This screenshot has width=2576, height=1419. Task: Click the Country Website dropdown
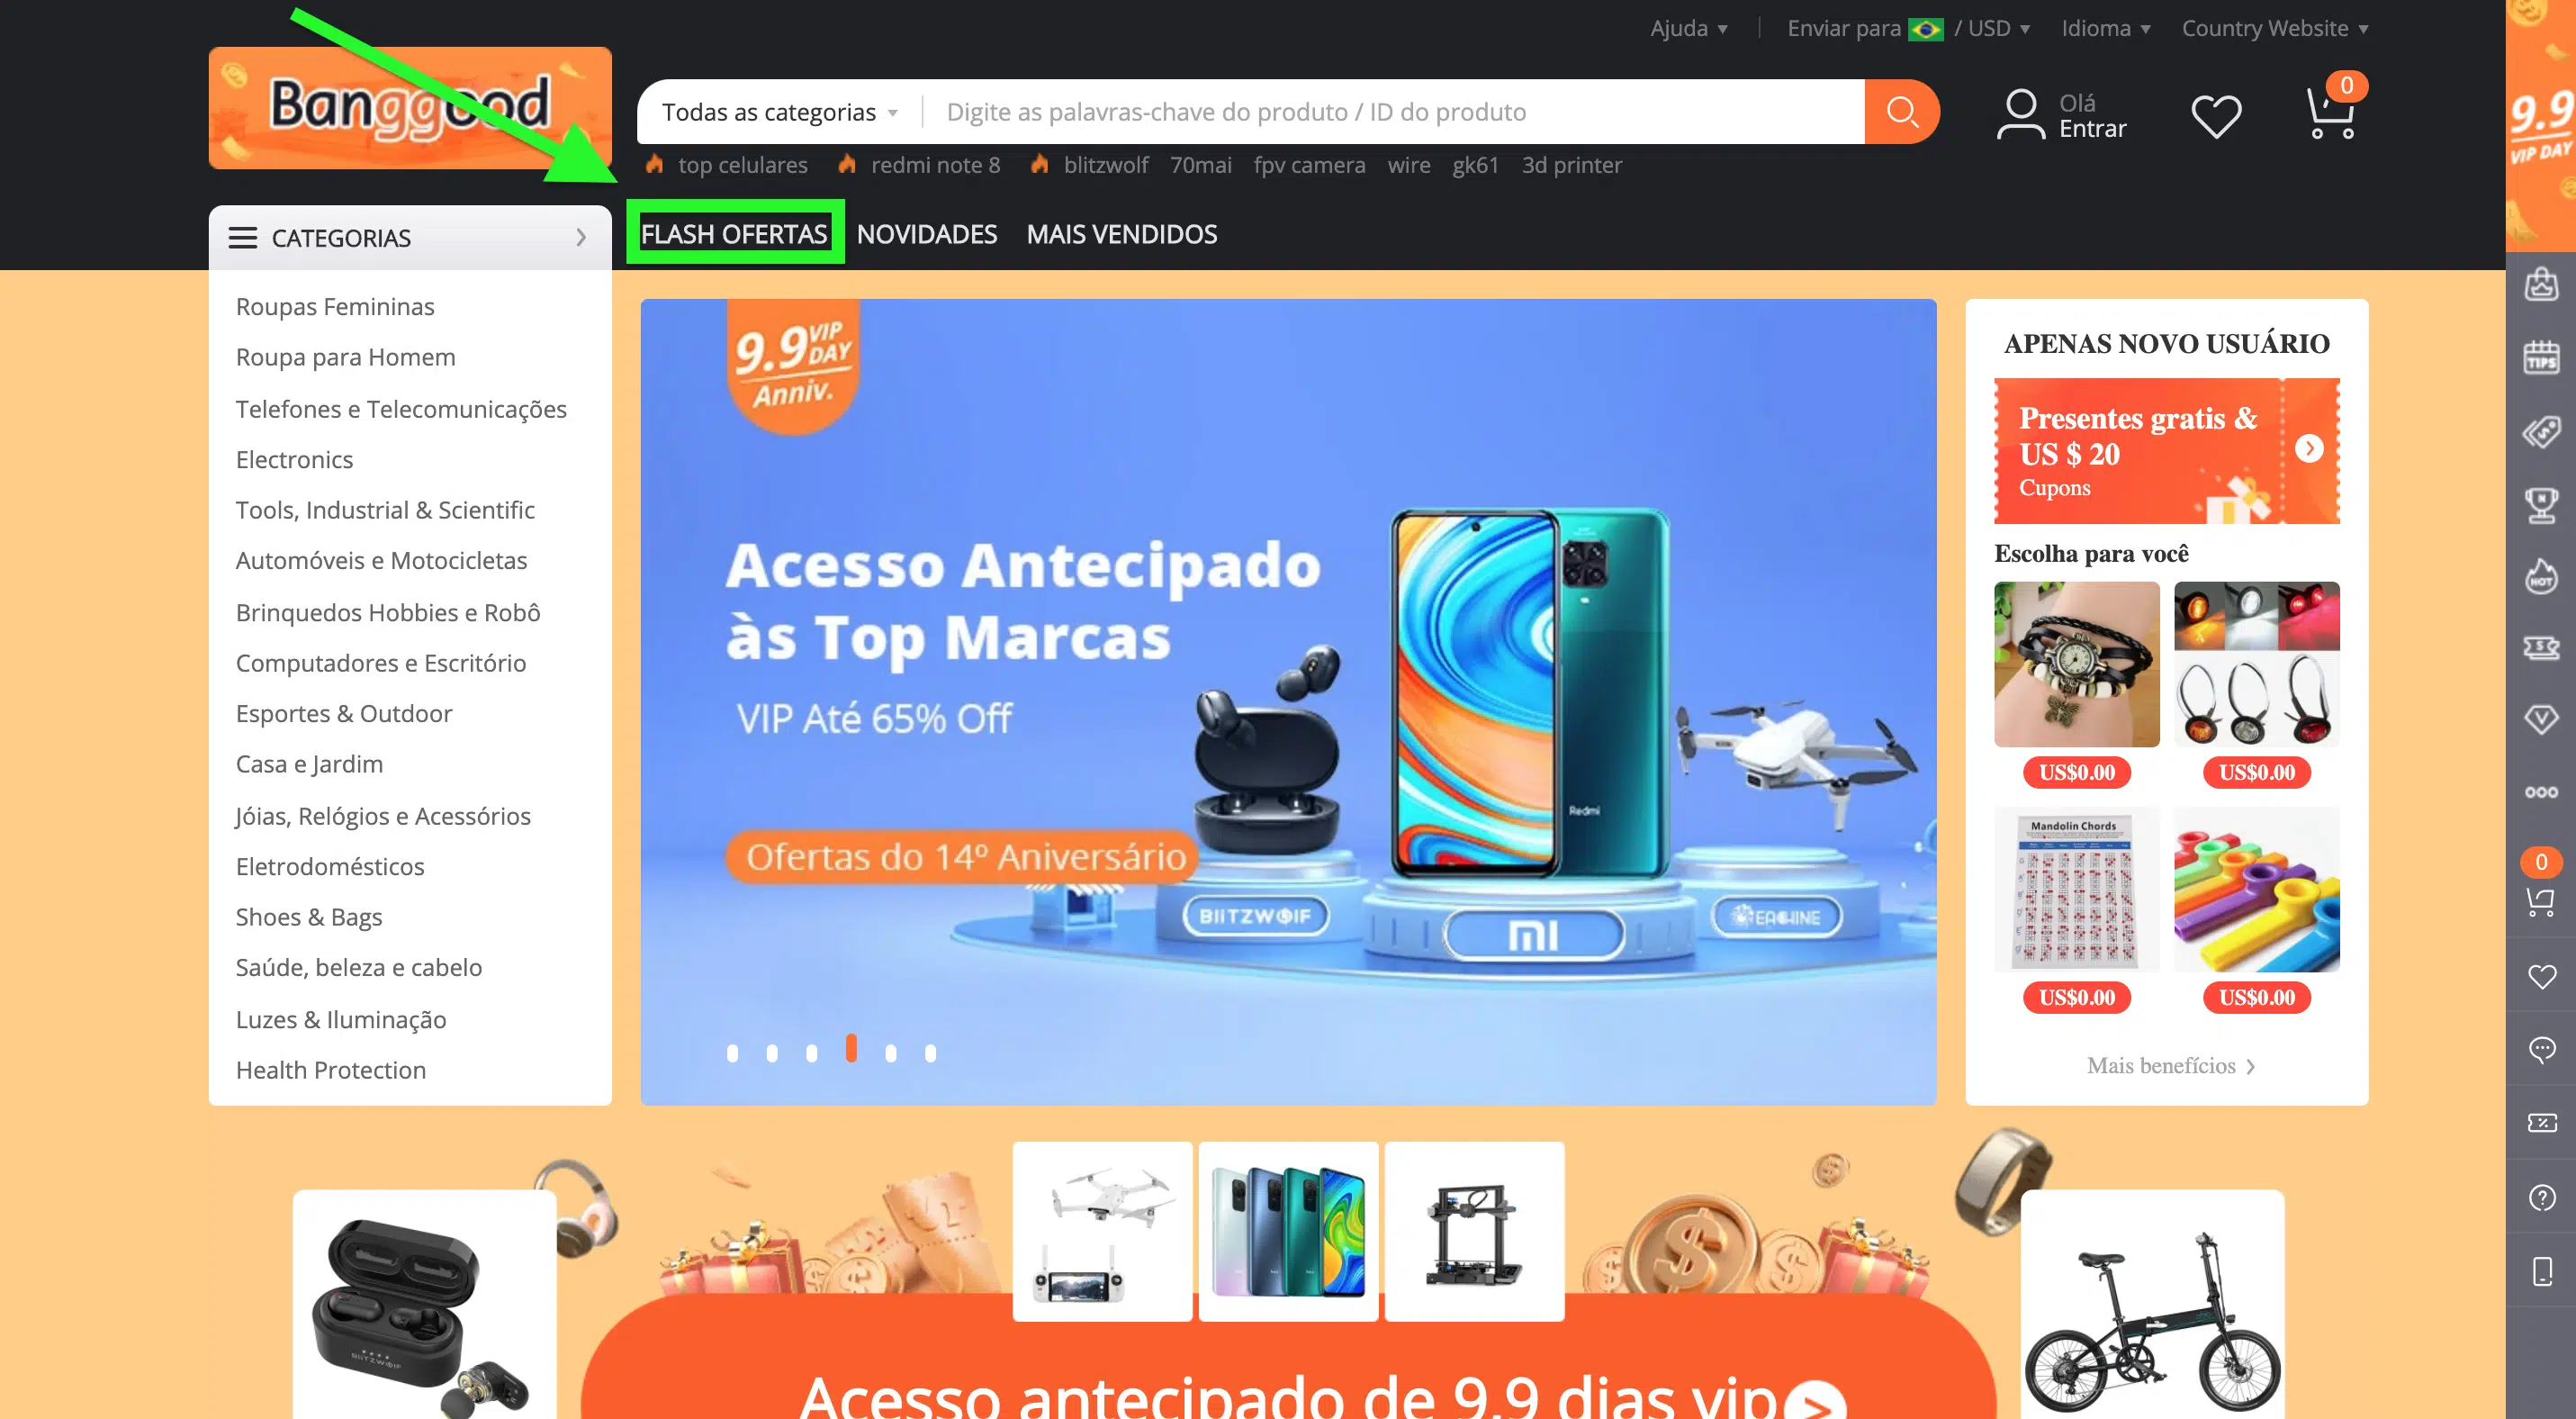point(2277,28)
